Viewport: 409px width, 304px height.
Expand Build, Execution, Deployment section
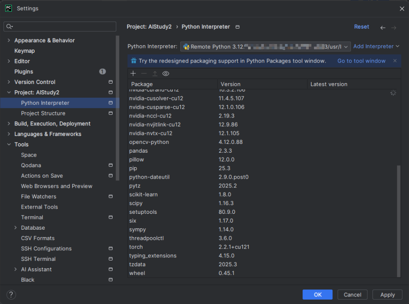[9, 124]
